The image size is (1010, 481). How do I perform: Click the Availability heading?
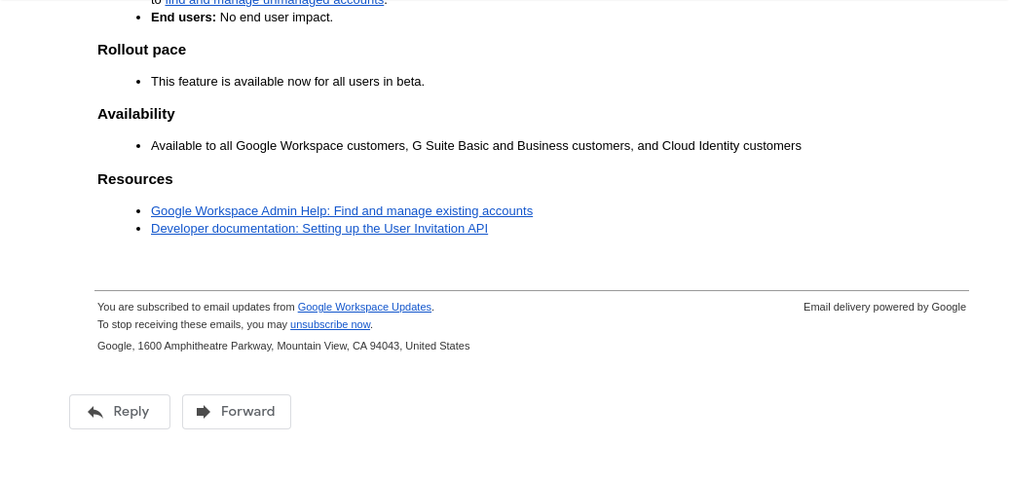[x=135, y=114]
